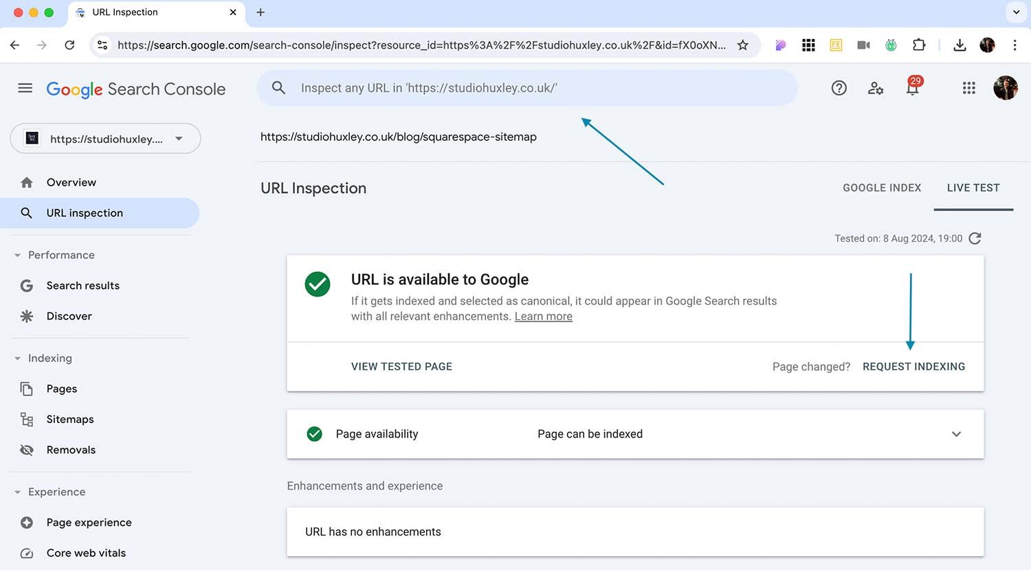This screenshot has height=570, width=1031.
Task: Click the Google Search Console logo
Action: tap(136, 89)
